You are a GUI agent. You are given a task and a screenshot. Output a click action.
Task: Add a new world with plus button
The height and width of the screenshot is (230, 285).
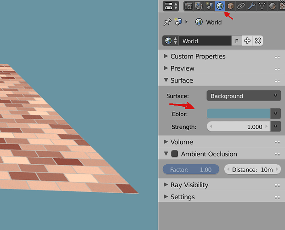click(x=247, y=41)
